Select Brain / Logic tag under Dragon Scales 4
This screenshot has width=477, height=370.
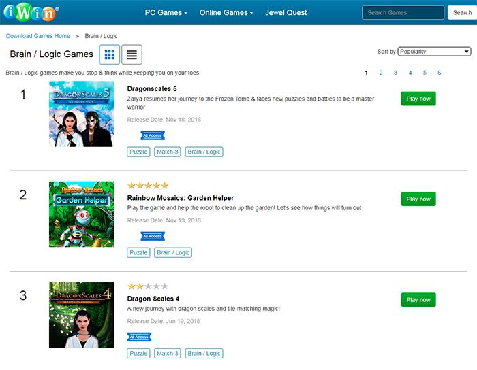(x=204, y=353)
